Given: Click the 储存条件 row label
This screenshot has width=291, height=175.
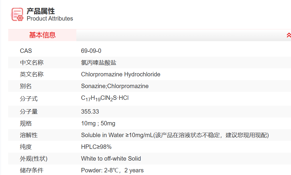Looking at the screenshot, I should tap(32, 170).
